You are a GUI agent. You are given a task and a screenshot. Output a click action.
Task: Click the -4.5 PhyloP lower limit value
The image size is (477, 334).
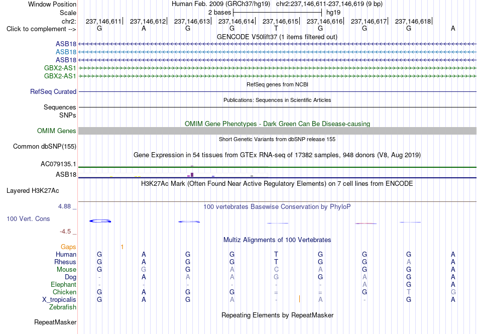pyautogui.click(x=65, y=232)
